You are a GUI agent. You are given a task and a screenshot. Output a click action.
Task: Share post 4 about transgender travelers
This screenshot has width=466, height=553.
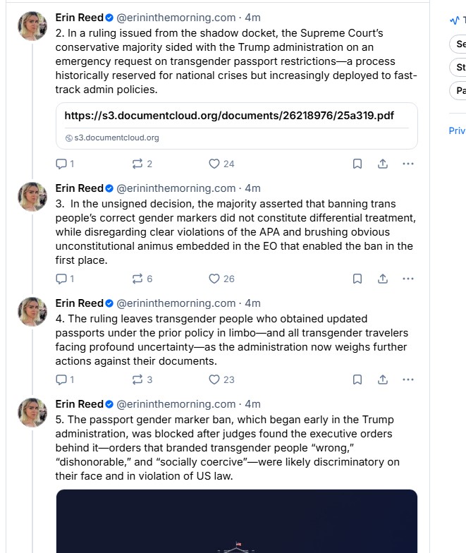point(383,379)
